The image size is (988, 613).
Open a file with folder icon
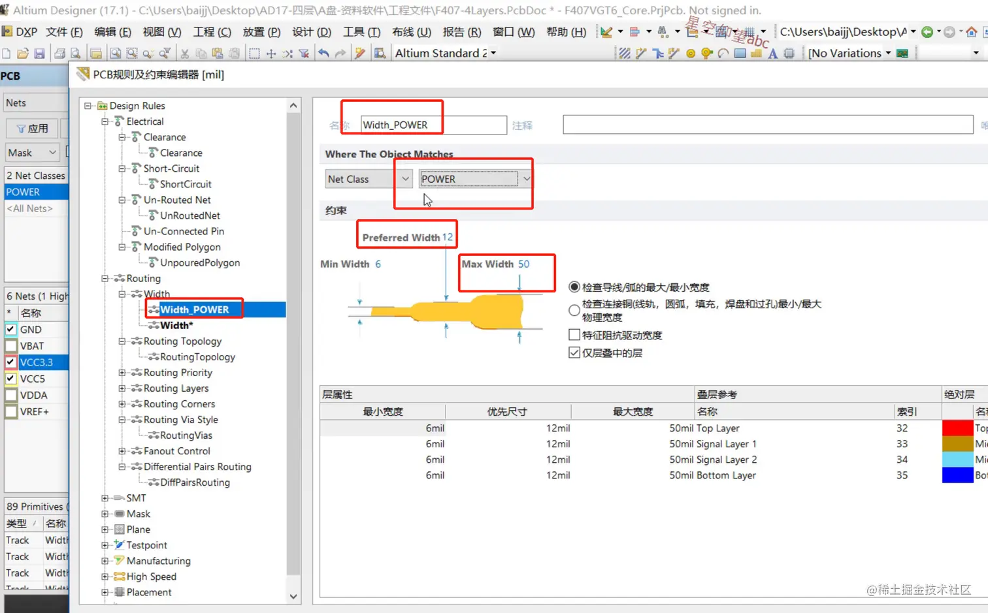click(x=23, y=54)
